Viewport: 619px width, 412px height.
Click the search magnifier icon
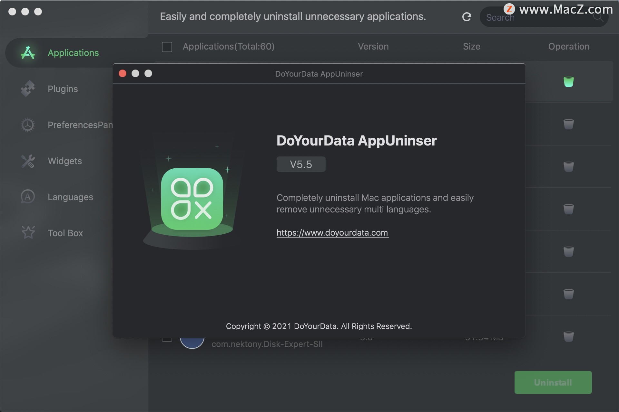[x=598, y=17]
